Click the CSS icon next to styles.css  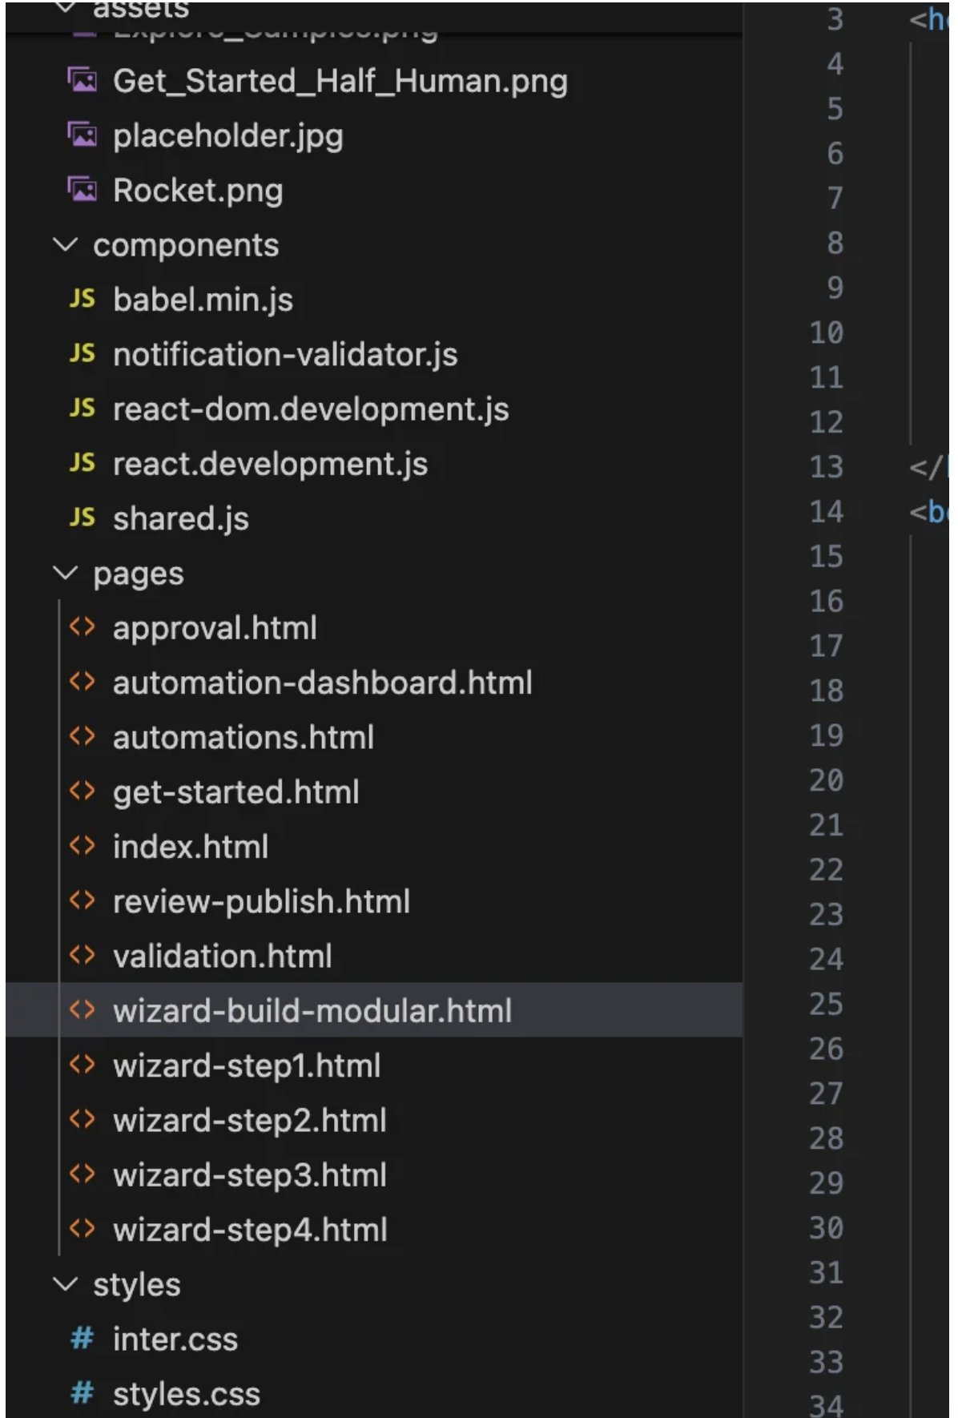(83, 1392)
